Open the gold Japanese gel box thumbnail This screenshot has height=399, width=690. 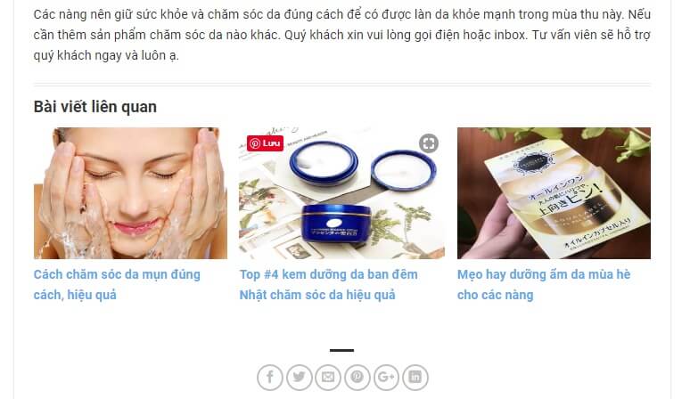coord(554,193)
